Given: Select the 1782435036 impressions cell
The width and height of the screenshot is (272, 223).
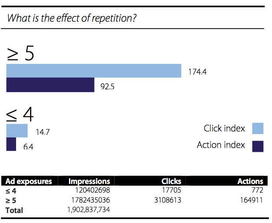Looking at the screenshot, I should pyautogui.click(x=91, y=200).
